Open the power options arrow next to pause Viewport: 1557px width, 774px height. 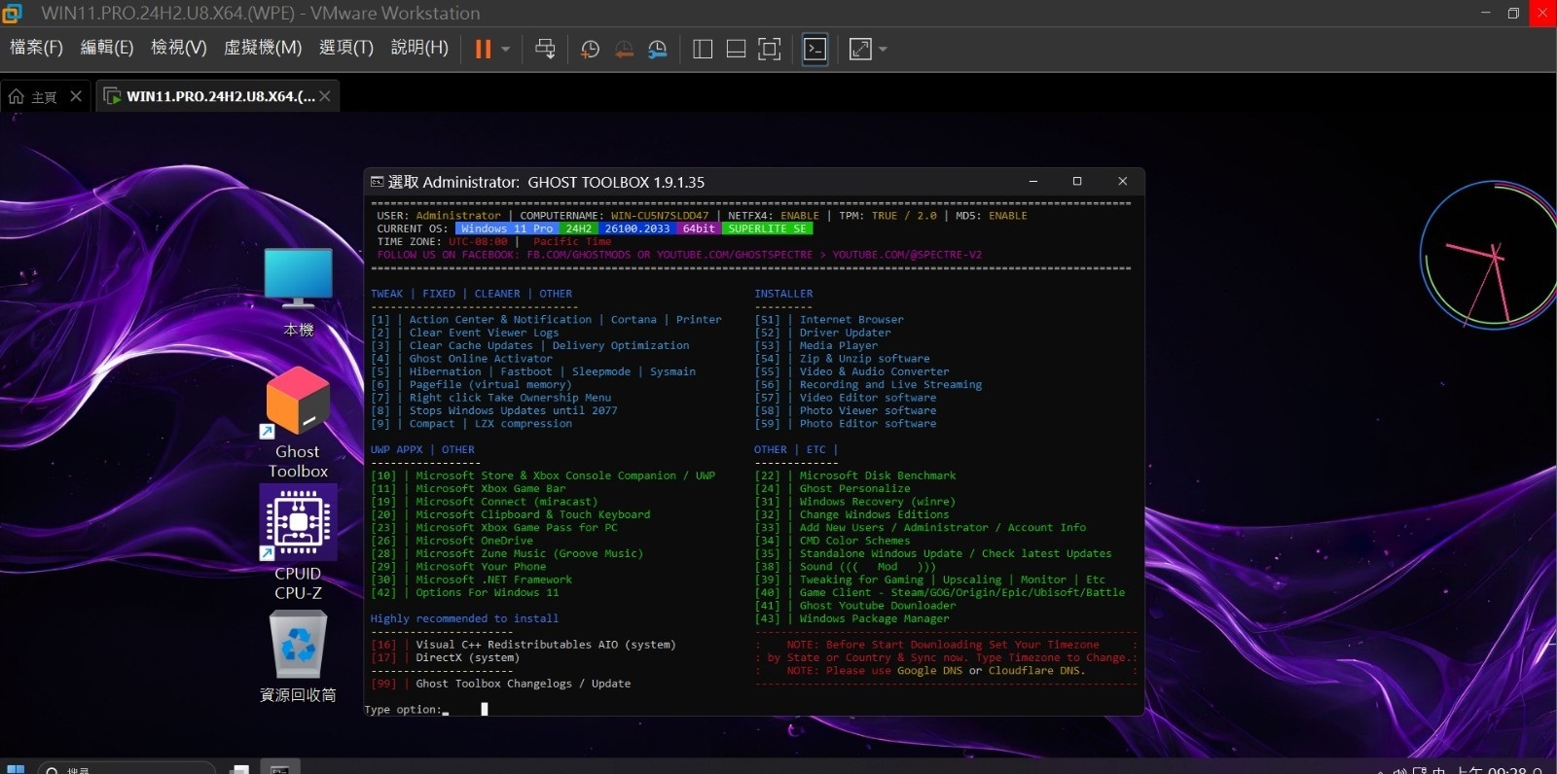[505, 49]
